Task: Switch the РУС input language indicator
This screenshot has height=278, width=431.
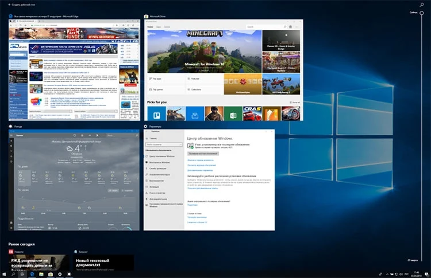Action: [406, 274]
